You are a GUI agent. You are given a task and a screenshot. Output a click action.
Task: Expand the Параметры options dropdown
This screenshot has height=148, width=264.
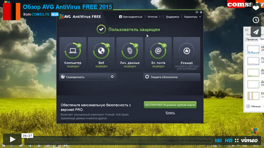click(192, 17)
